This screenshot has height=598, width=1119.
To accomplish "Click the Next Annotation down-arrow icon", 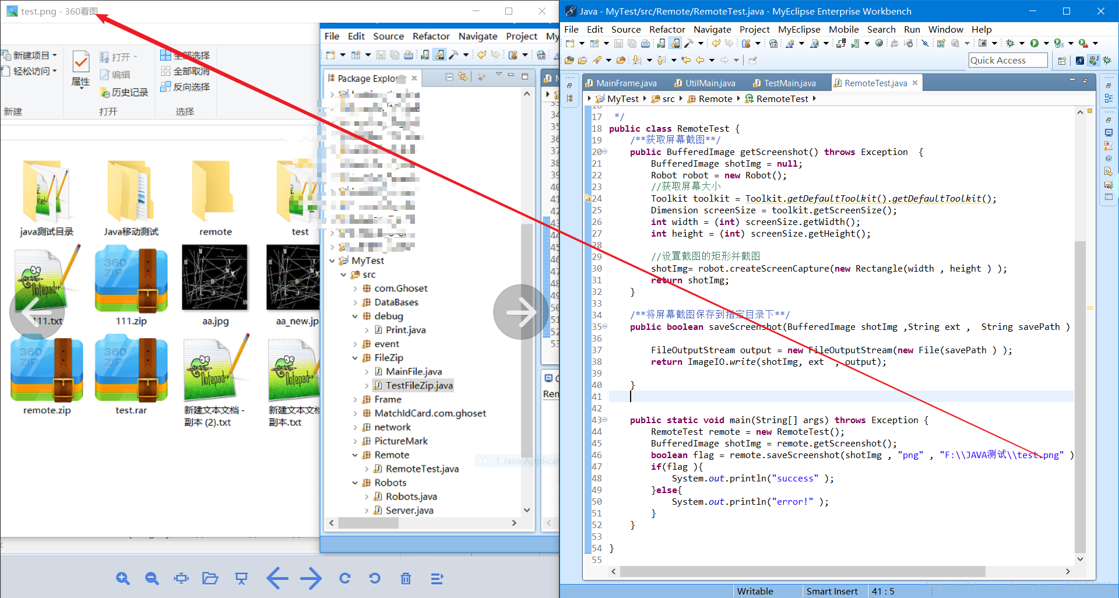I will [x=636, y=60].
